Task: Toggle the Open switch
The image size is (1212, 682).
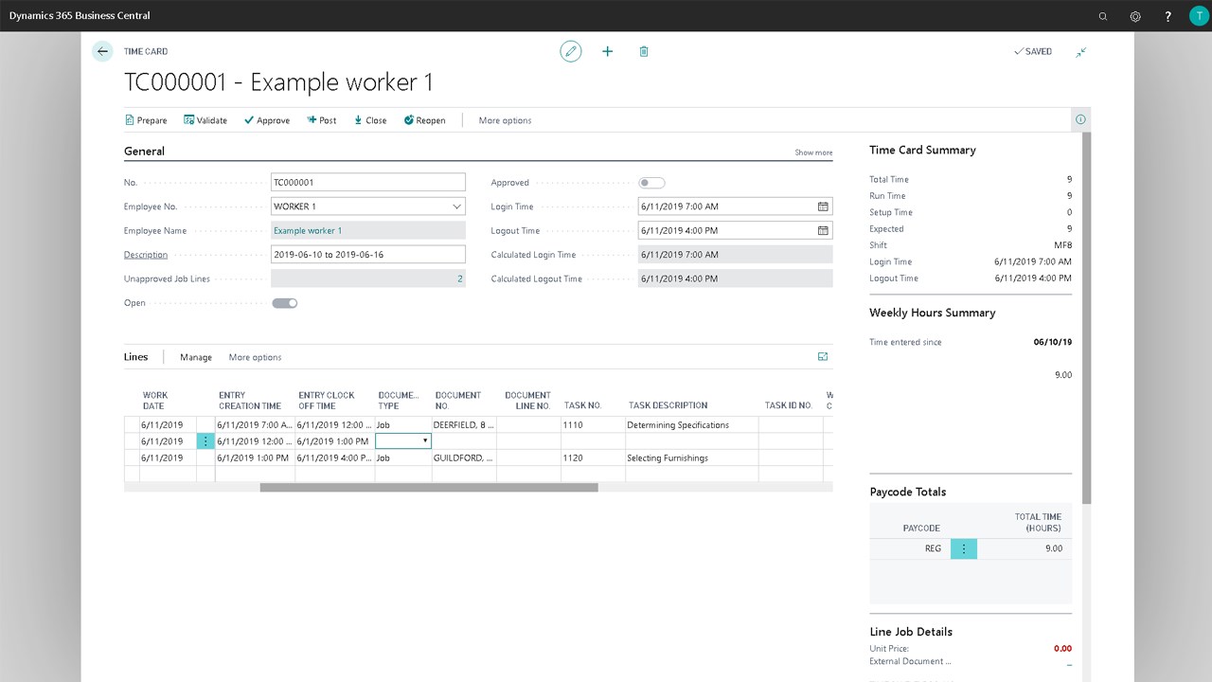Action: (x=285, y=303)
